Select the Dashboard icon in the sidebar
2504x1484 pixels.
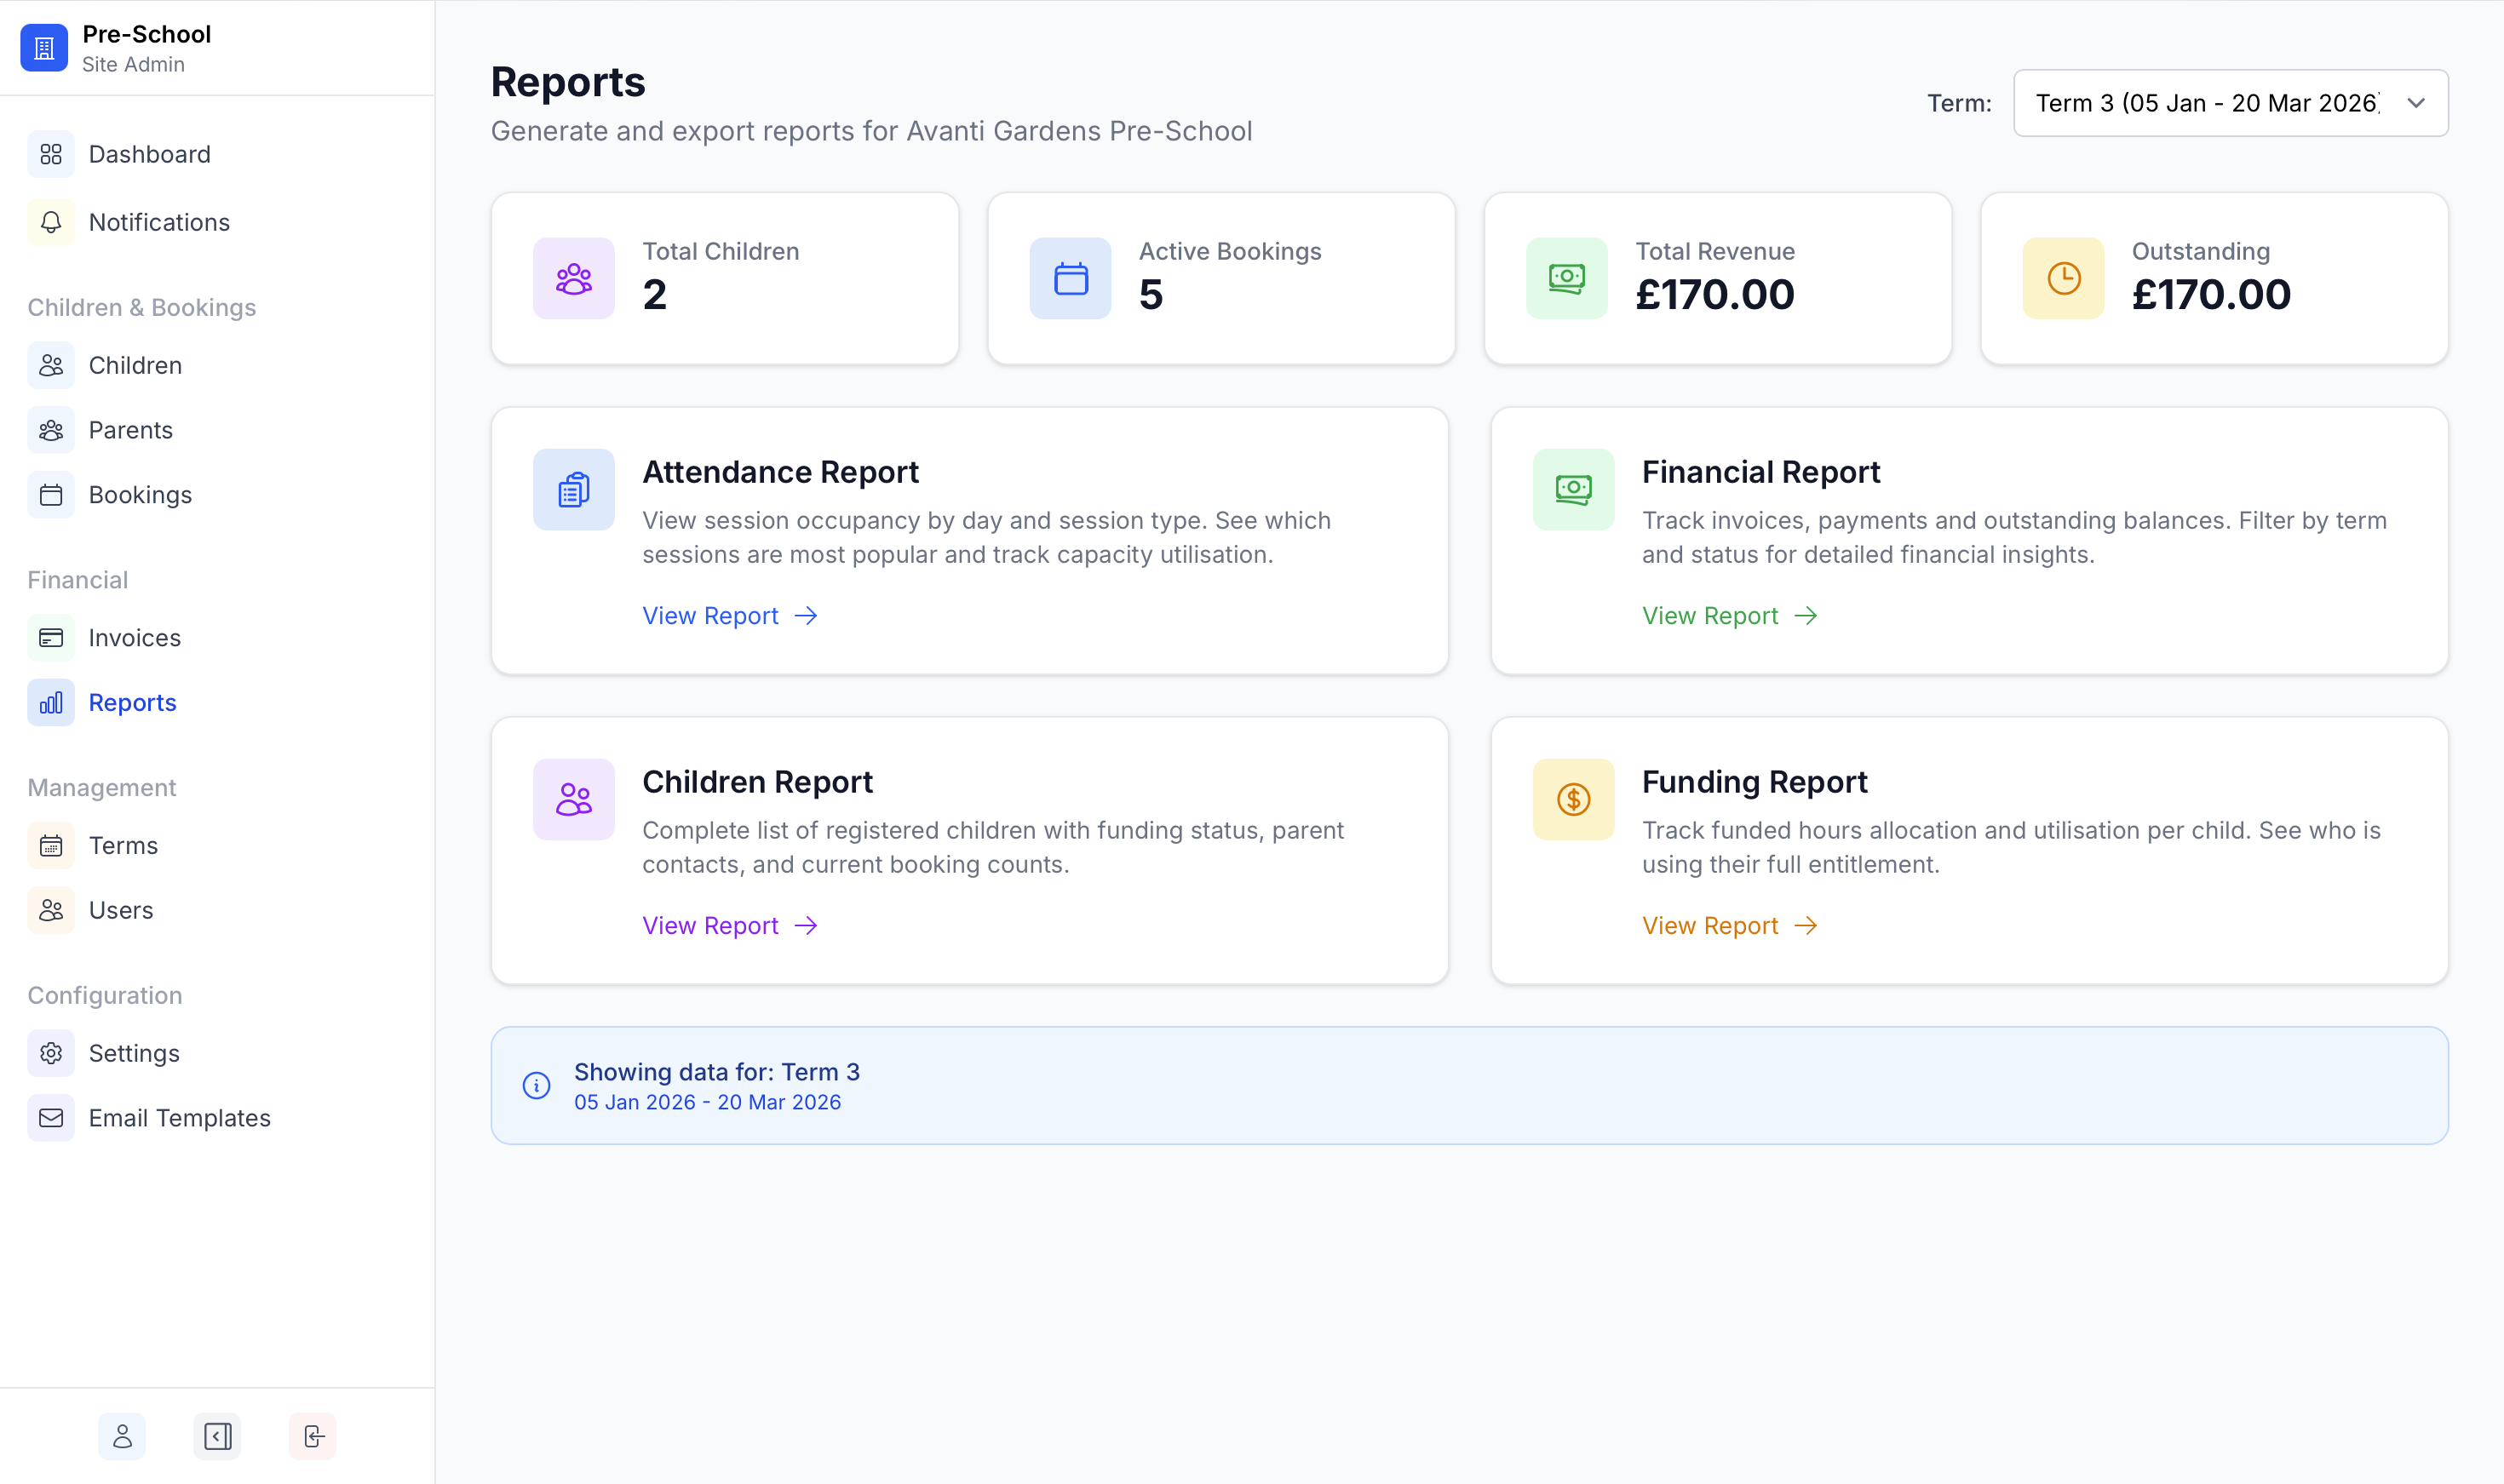pyautogui.click(x=51, y=154)
